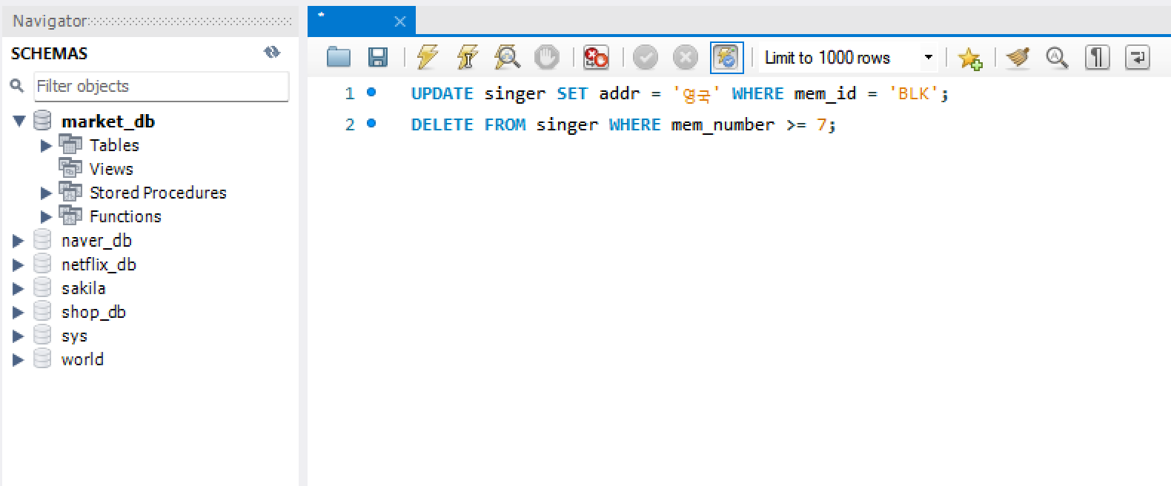1171x486 pixels.
Task: Select the Functions label
Action: pyautogui.click(x=125, y=216)
